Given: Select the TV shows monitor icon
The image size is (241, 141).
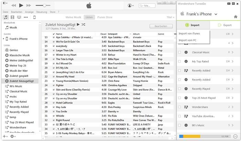Looking at the screenshot, I should point(19,17).
